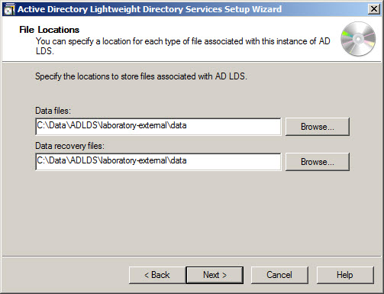Screen dimensions: 384x294
Task: Click the Data files path field
Action: pyautogui.click(x=158, y=126)
